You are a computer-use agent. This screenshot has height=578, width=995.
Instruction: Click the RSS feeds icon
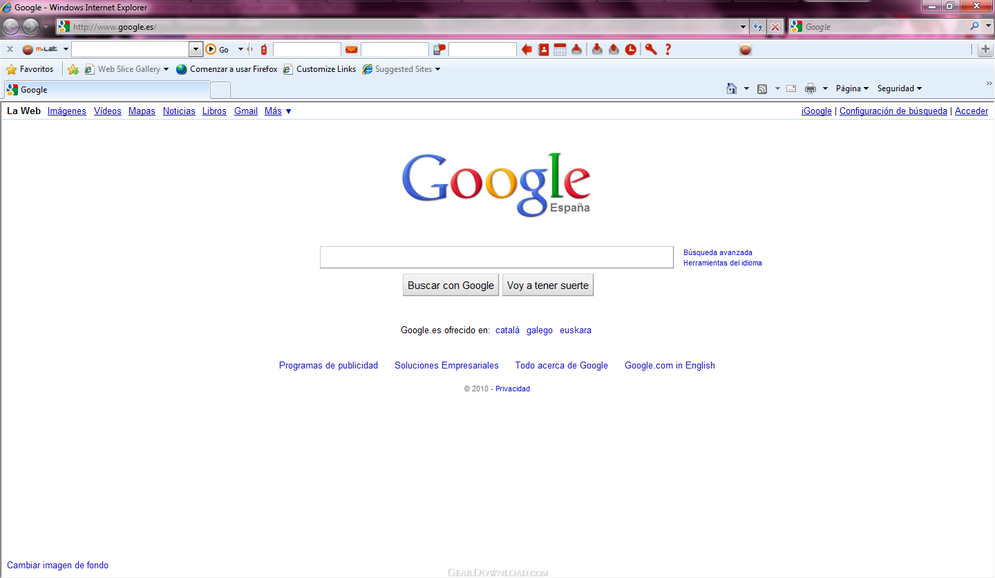coord(762,88)
